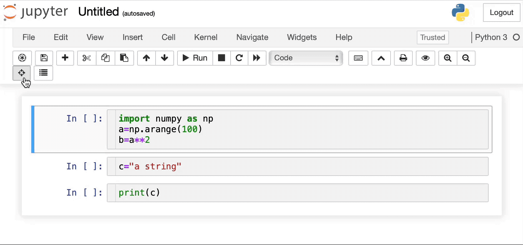Click the zoom-in magnifier icon
523x245 pixels.
[x=448, y=58]
